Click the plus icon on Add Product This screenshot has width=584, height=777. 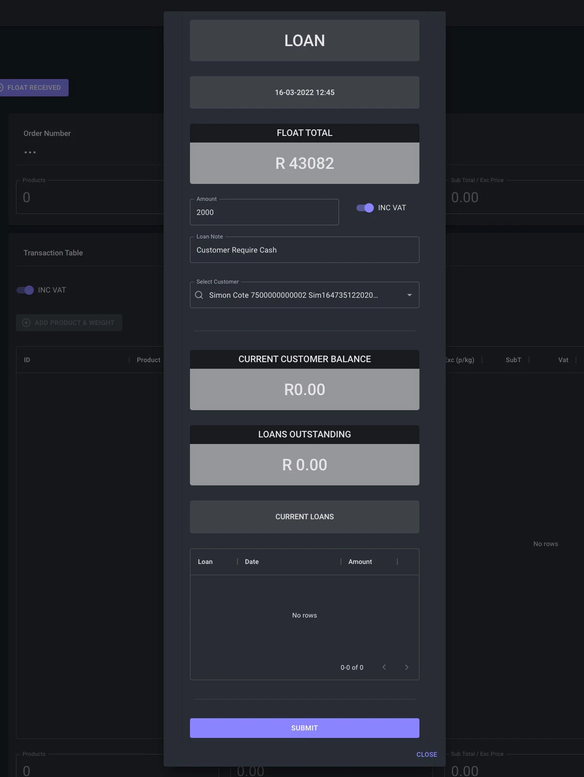click(x=26, y=323)
